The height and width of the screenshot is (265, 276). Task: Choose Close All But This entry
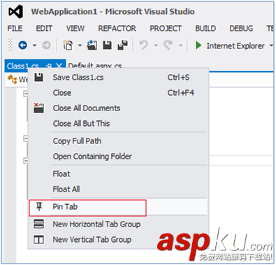coord(118,124)
